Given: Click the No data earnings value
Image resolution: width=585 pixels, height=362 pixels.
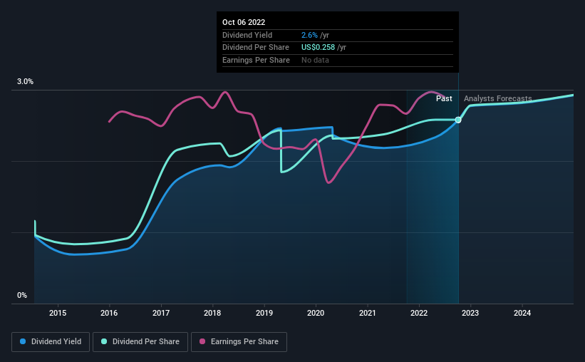Looking at the screenshot, I should (x=315, y=60).
